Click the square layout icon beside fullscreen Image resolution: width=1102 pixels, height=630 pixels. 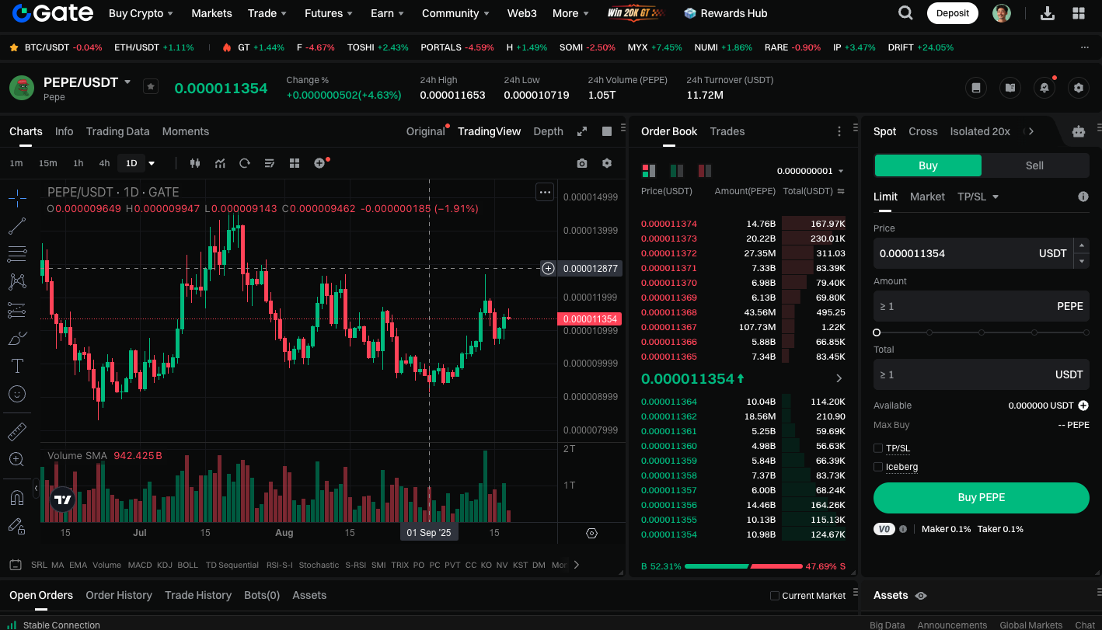607,131
